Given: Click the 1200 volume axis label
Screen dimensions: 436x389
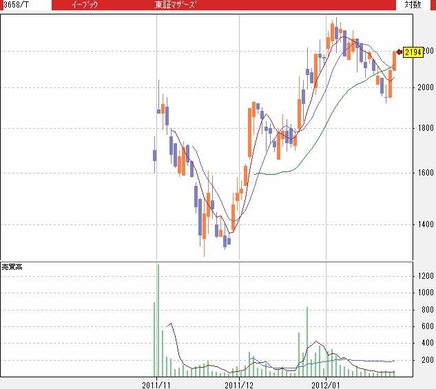Looking at the screenshot, I should click(426, 276).
